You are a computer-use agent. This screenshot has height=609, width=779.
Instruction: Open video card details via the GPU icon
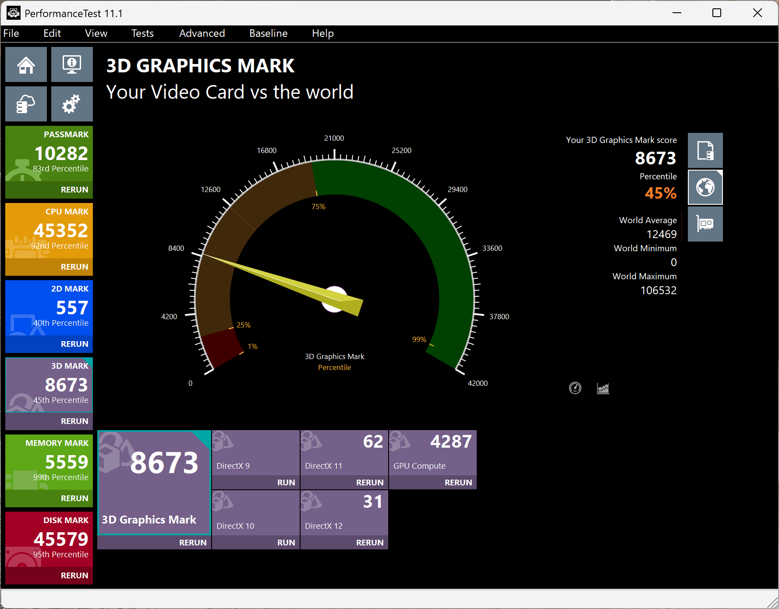pyautogui.click(x=705, y=224)
